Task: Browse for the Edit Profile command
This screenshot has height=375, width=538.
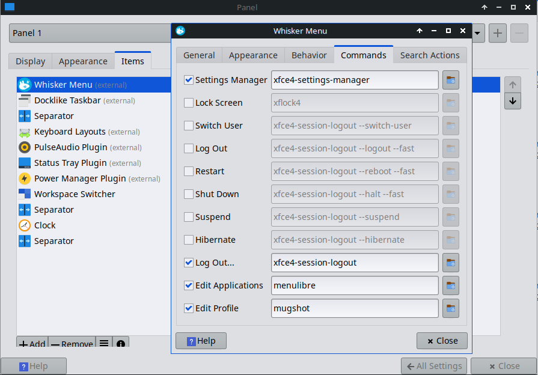Action: pos(450,308)
